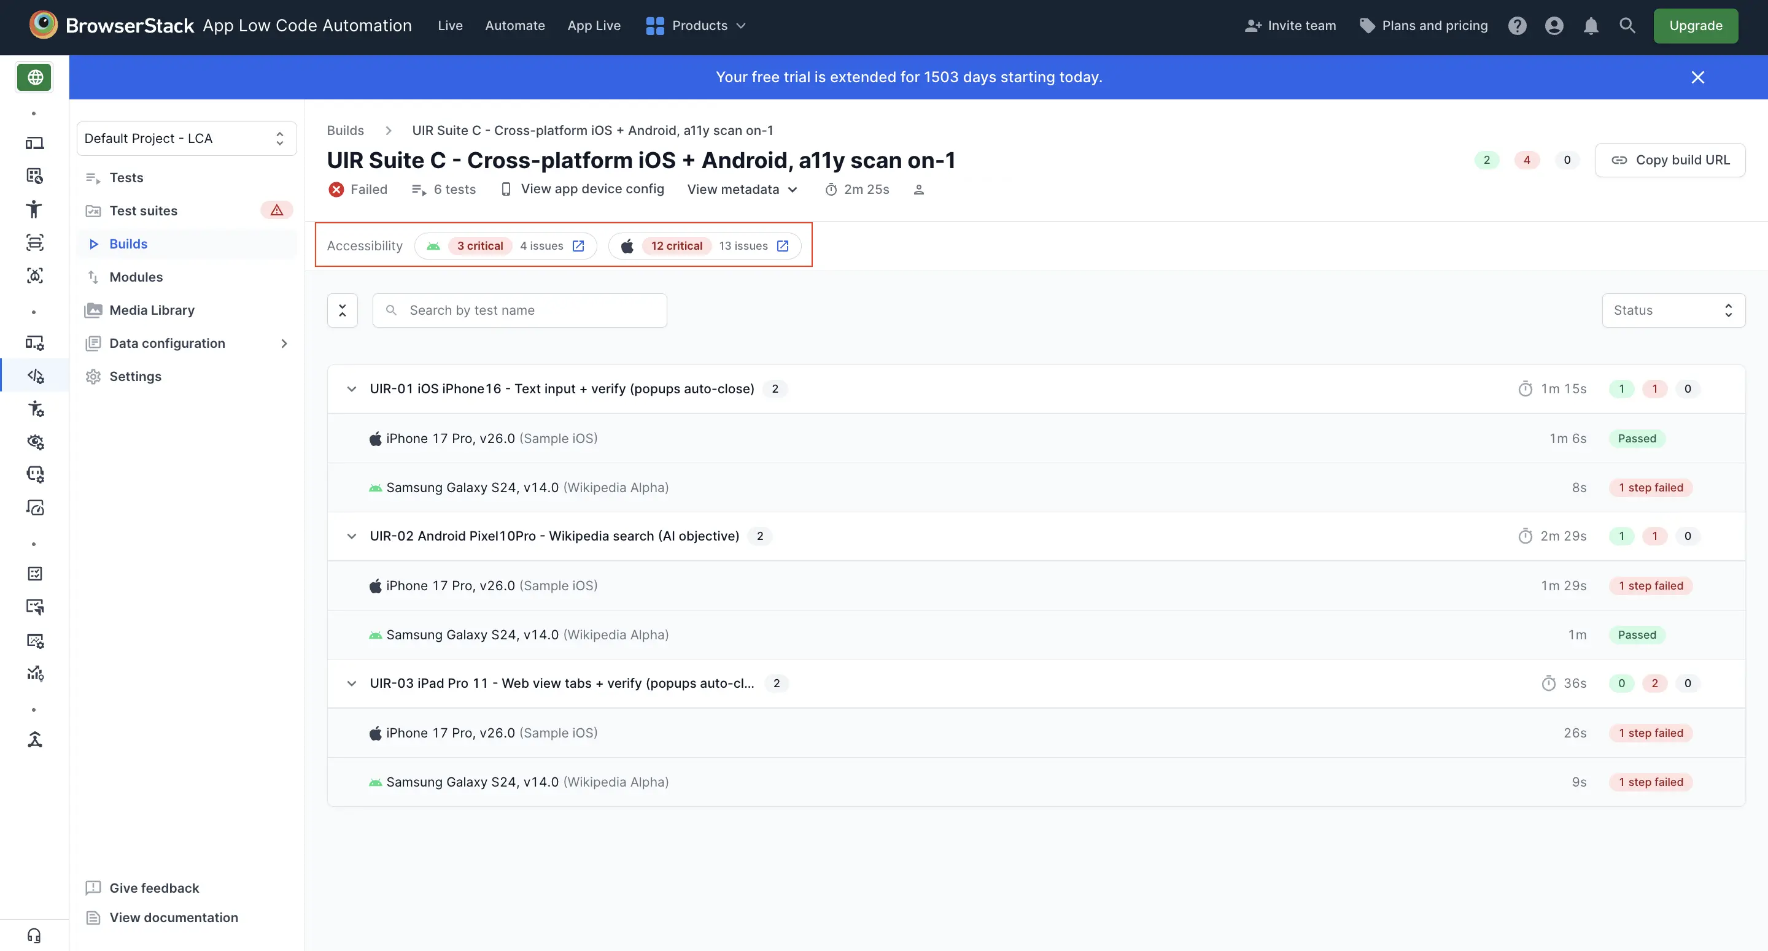Open the accessibility person icon in the rail
1768x951 pixels.
pos(34,209)
